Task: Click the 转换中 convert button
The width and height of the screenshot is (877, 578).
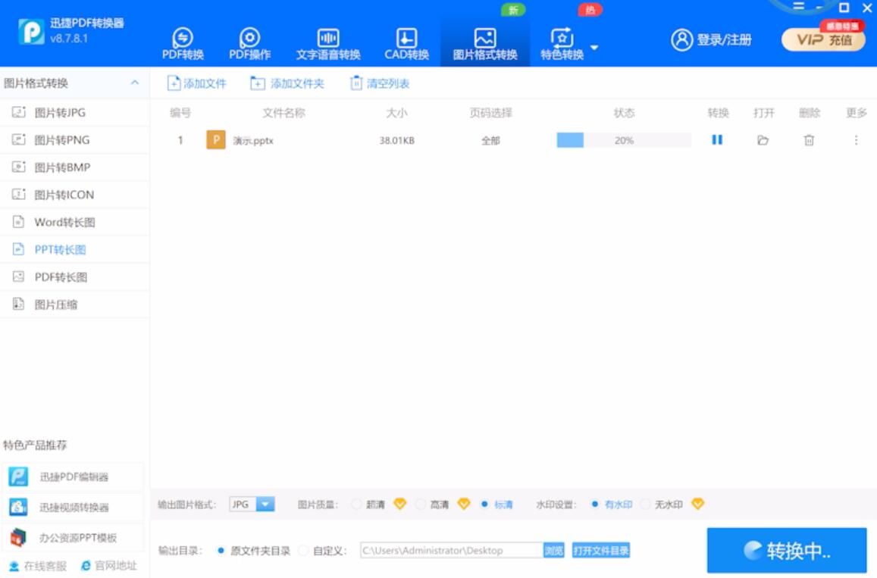Action: coord(786,551)
